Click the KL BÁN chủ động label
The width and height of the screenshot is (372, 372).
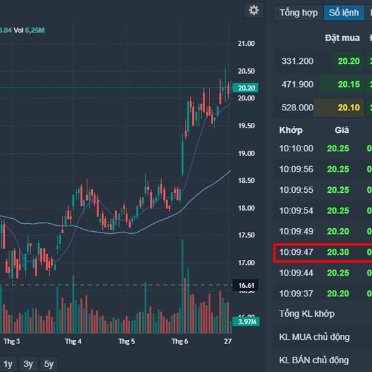coord(314,360)
